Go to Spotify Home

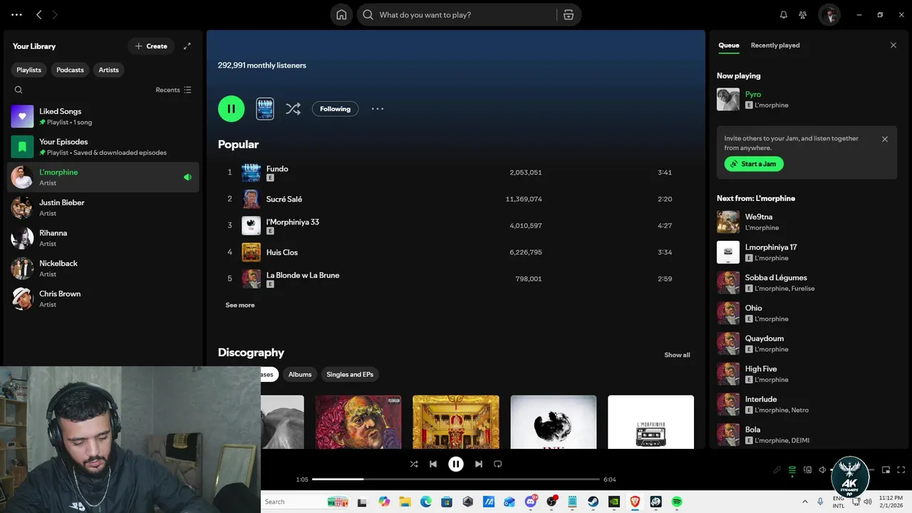click(x=341, y=15)
